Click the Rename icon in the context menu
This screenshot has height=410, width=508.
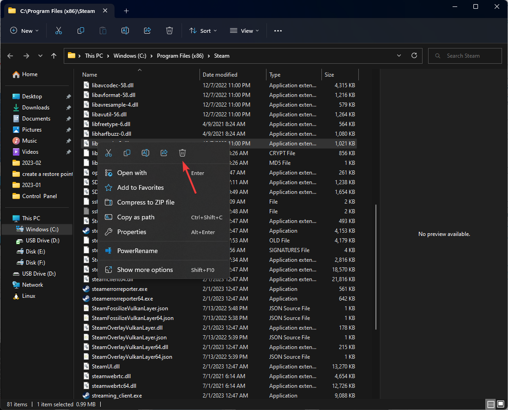click(145, 153)
